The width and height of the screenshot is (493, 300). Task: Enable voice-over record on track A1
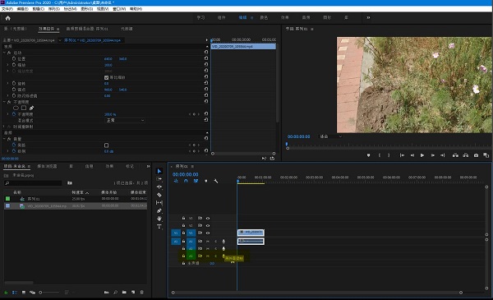223,241
